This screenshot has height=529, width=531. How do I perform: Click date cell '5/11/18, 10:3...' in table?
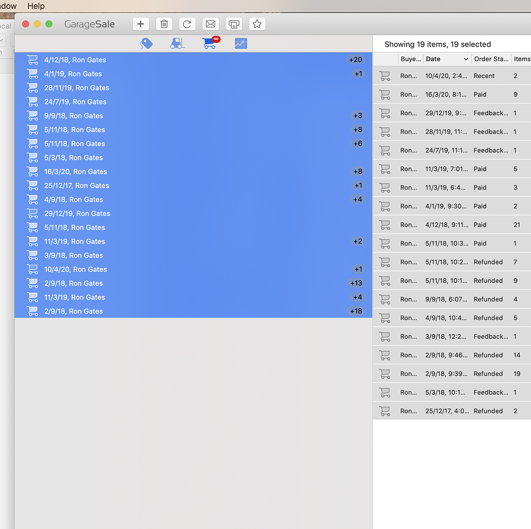point(446,244)
